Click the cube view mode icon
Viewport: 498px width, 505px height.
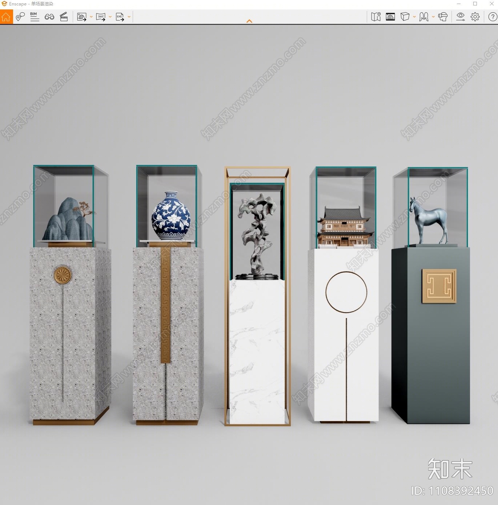[x=405, y=17]
